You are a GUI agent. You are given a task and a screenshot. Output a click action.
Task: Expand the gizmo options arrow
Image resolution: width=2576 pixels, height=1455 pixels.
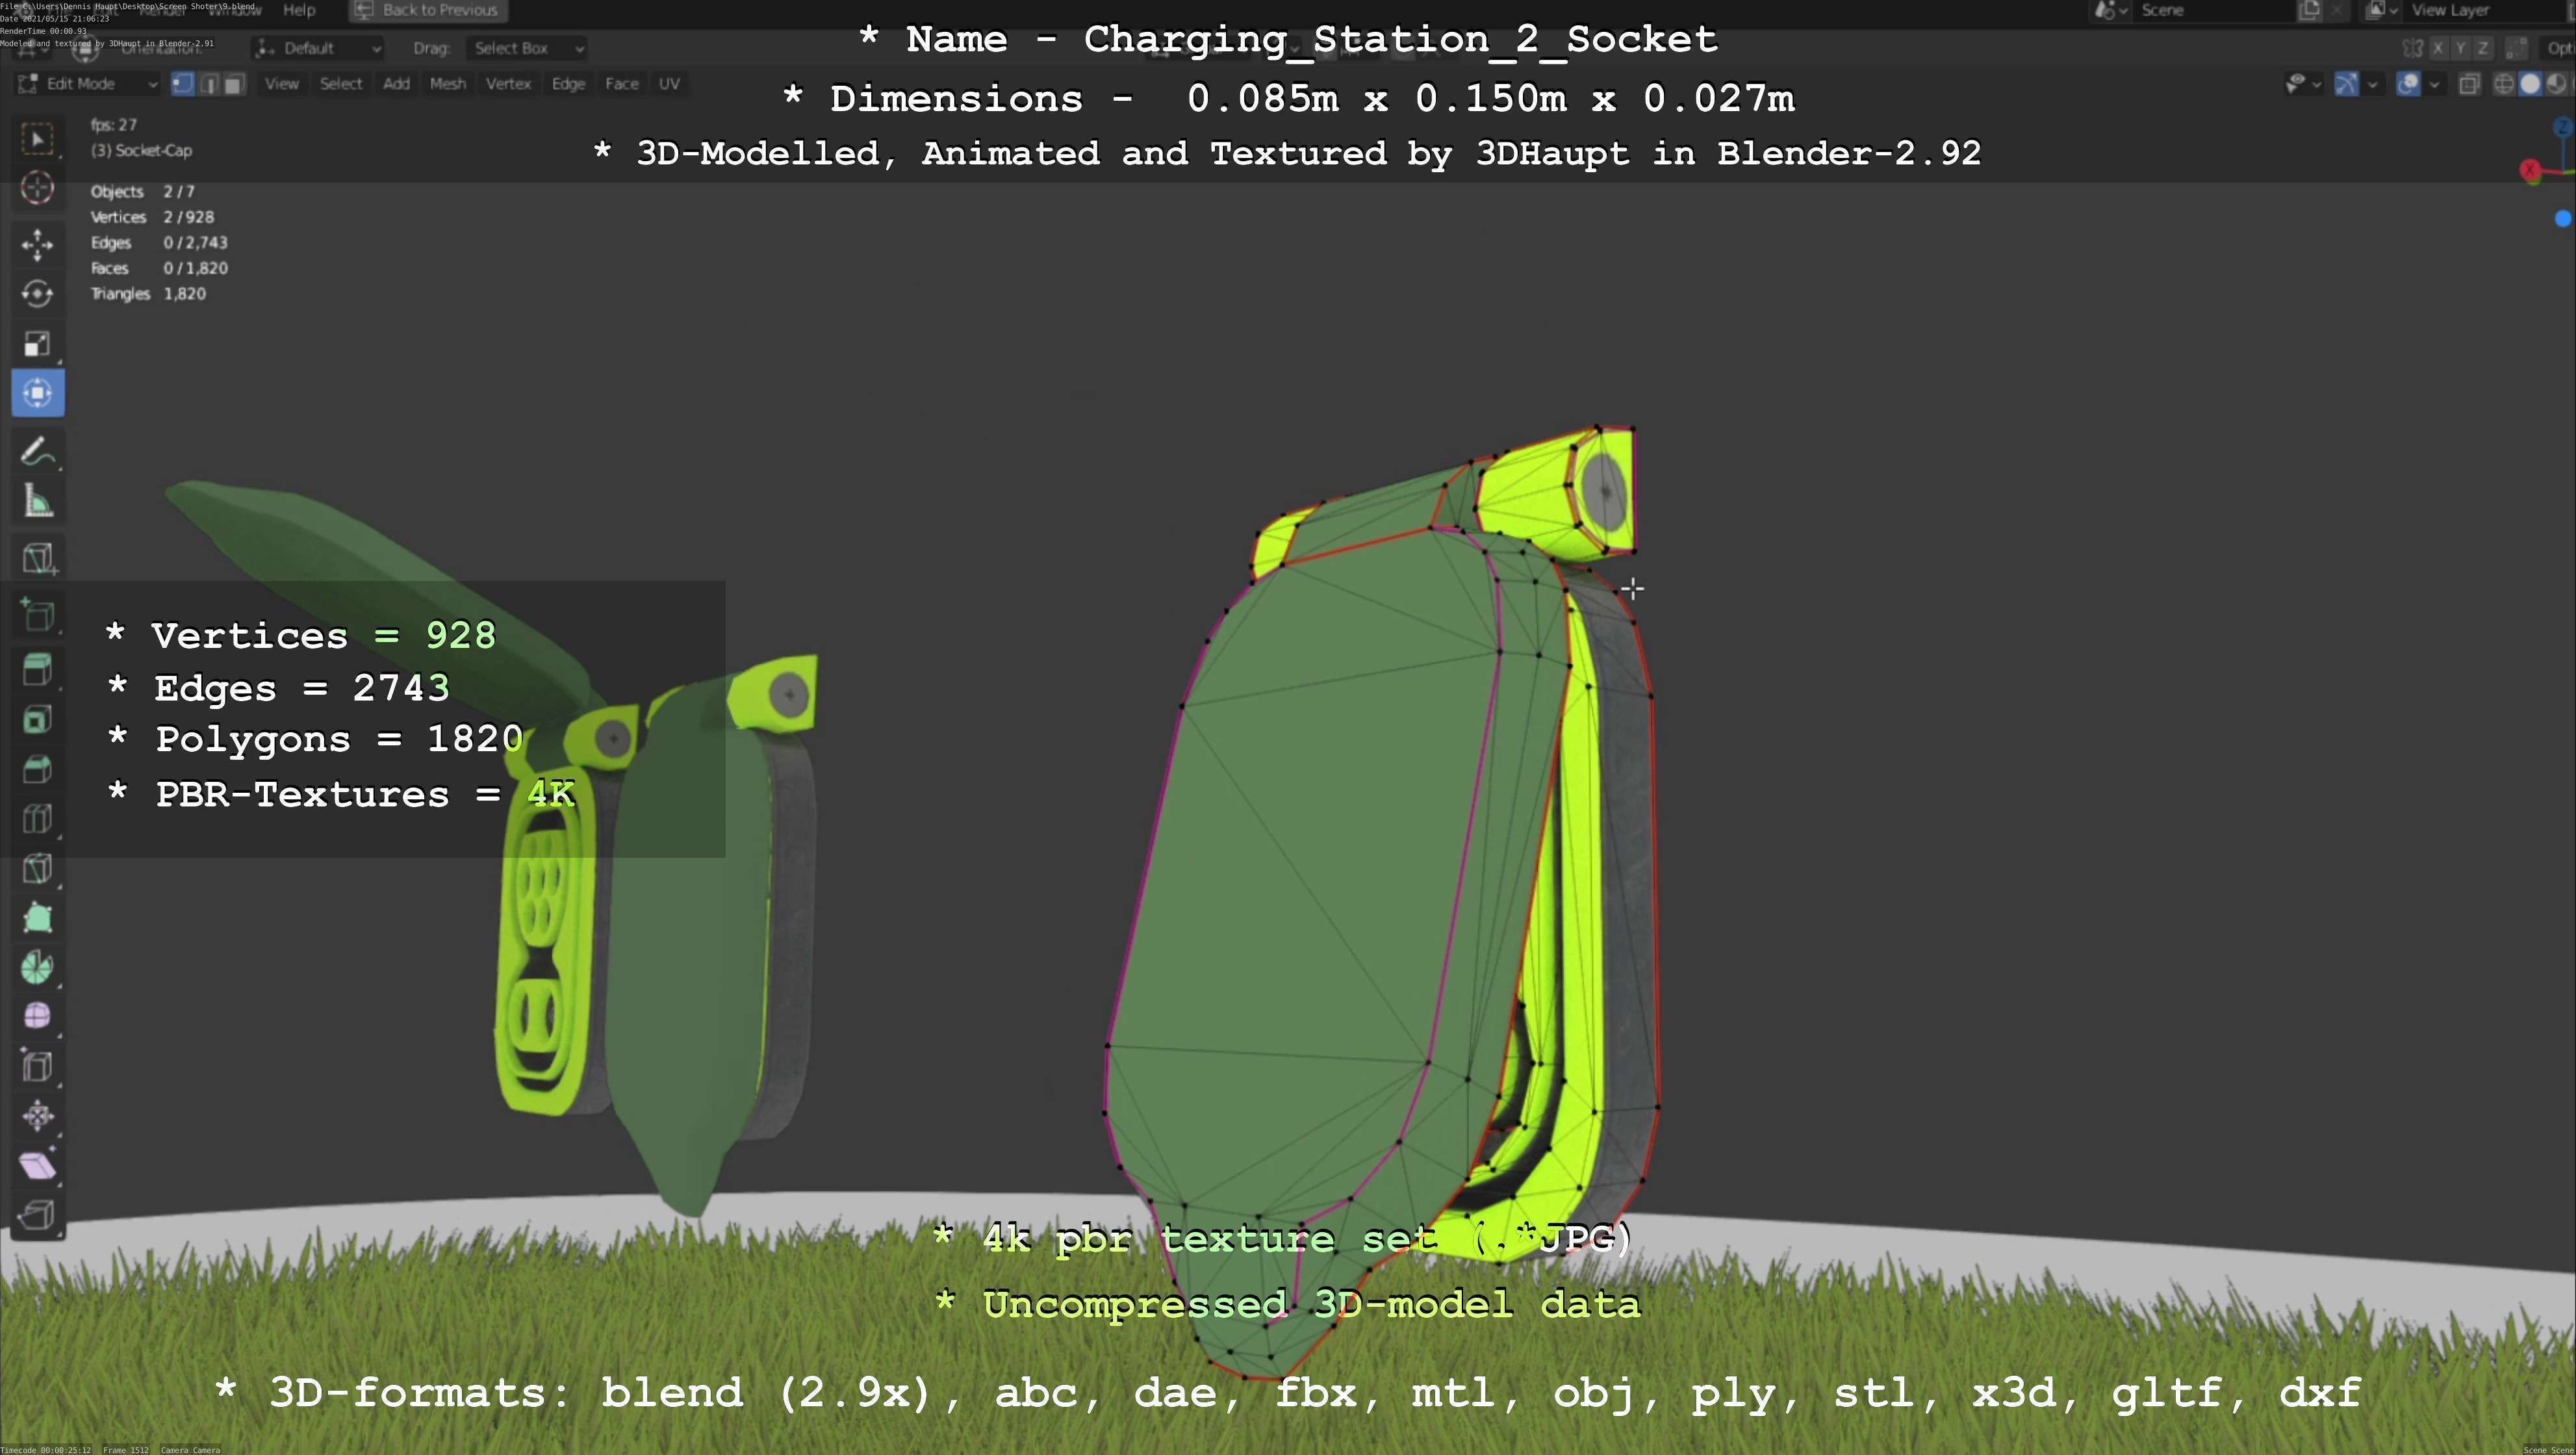tap(2372, 84)
